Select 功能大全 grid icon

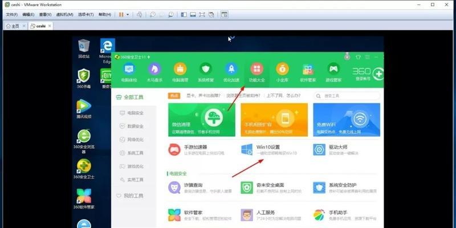point(257,72)
